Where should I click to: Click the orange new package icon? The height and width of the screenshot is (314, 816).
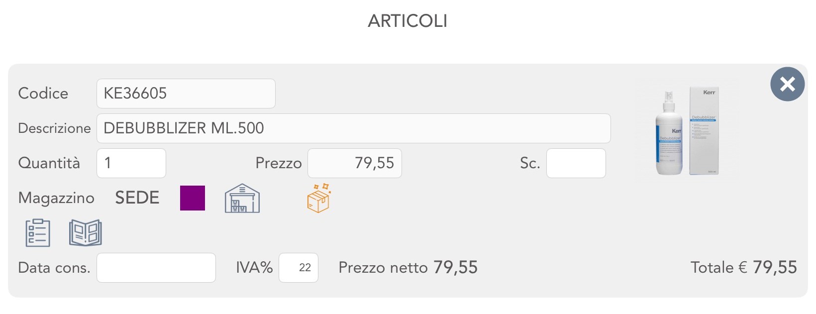[x=319, y=198]
